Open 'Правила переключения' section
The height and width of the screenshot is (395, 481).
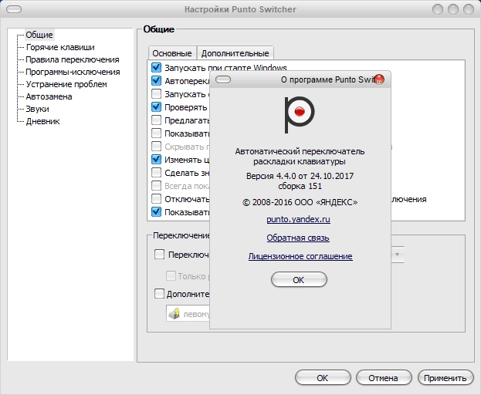tap(73, 59)
